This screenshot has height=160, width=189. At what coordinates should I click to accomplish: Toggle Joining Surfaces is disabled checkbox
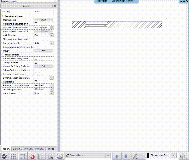click(x=36, y=70)
